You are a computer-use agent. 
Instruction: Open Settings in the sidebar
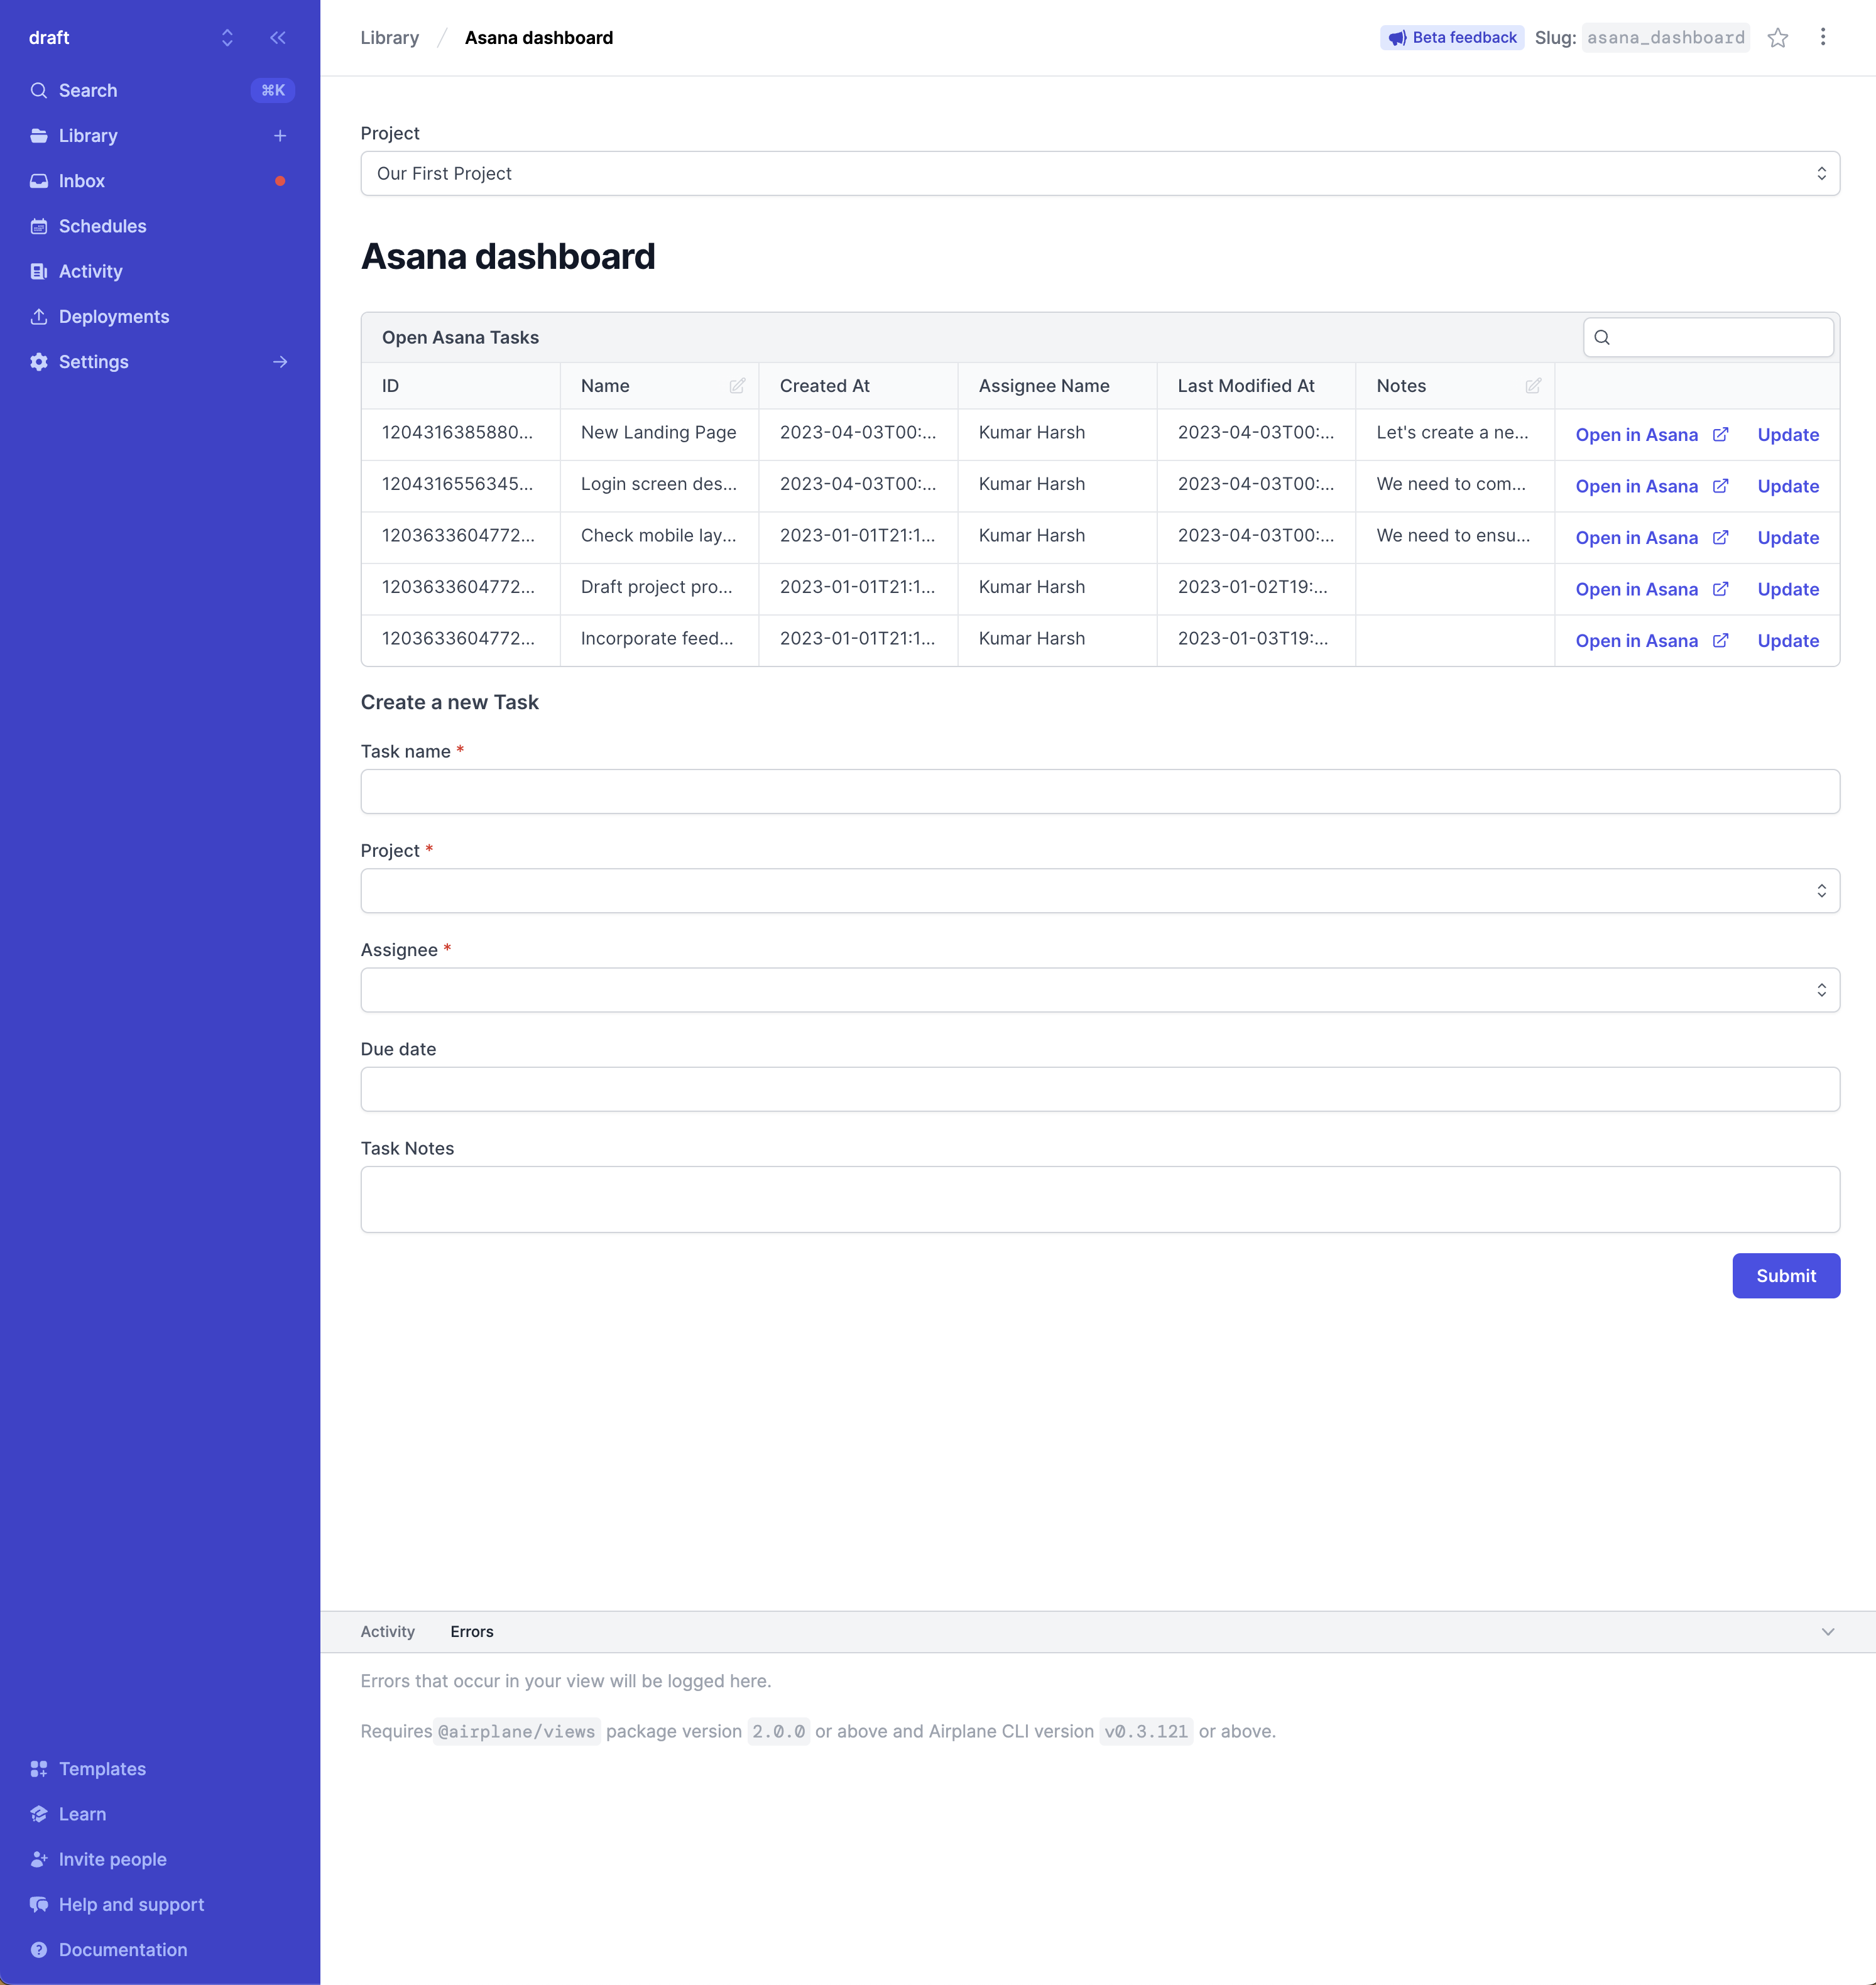pyautogui.click(x=94, y=362)
